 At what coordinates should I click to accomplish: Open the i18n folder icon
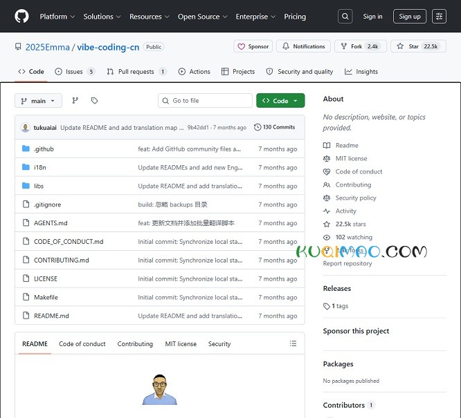pyautogui.click(x=26, y=167)
